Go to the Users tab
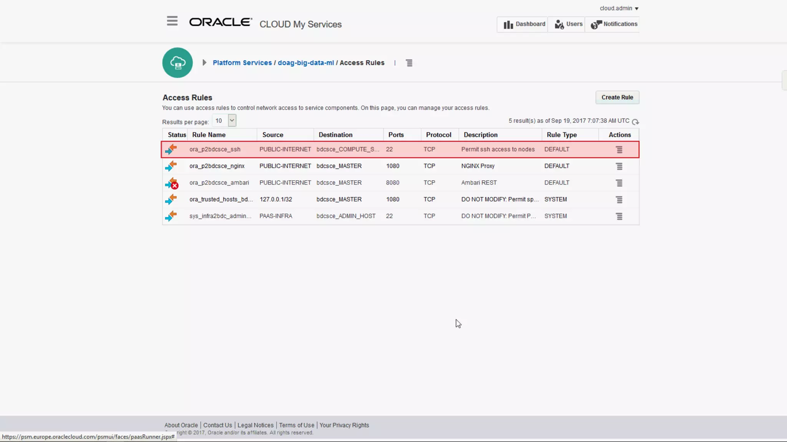 [x=568, y=24]
